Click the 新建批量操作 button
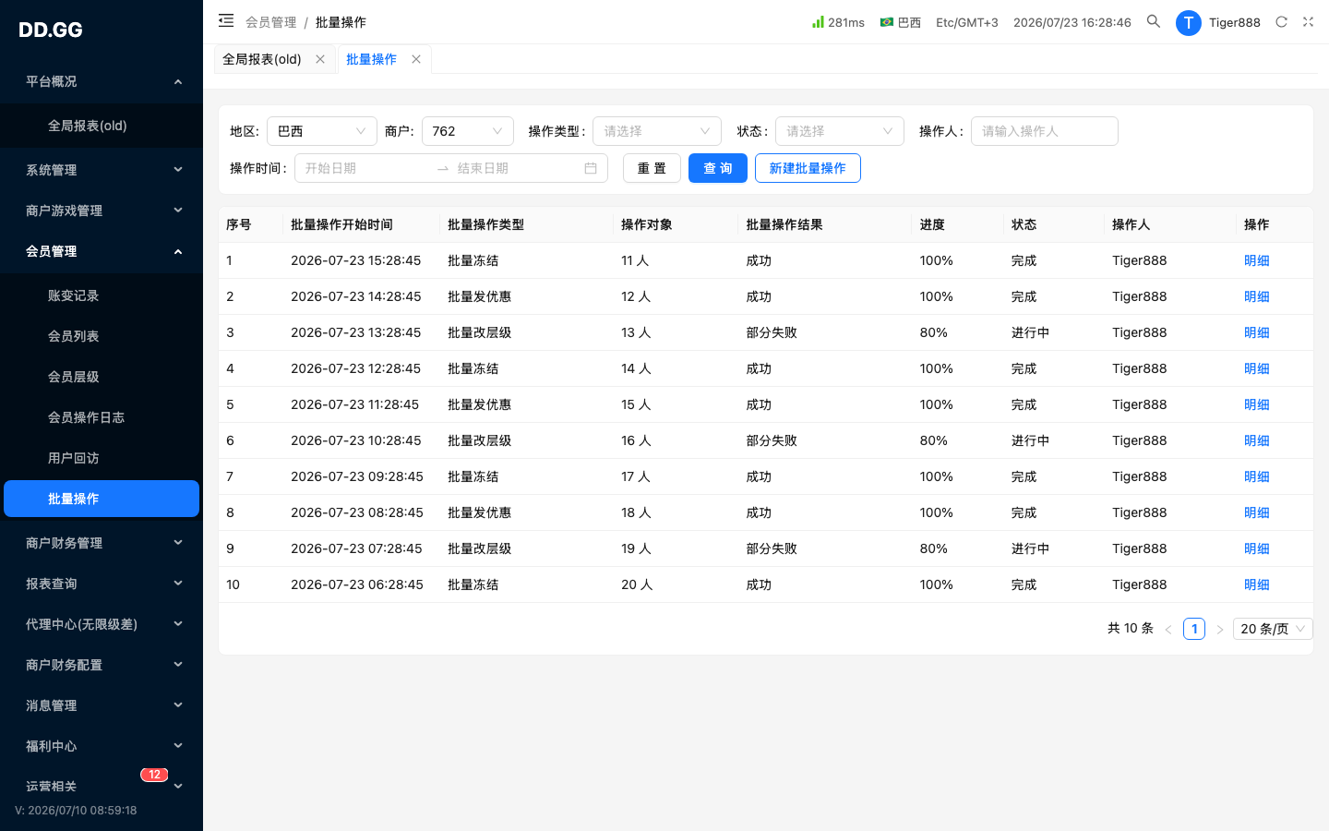Screen dimensions: 1329x831 click(808, 168)
